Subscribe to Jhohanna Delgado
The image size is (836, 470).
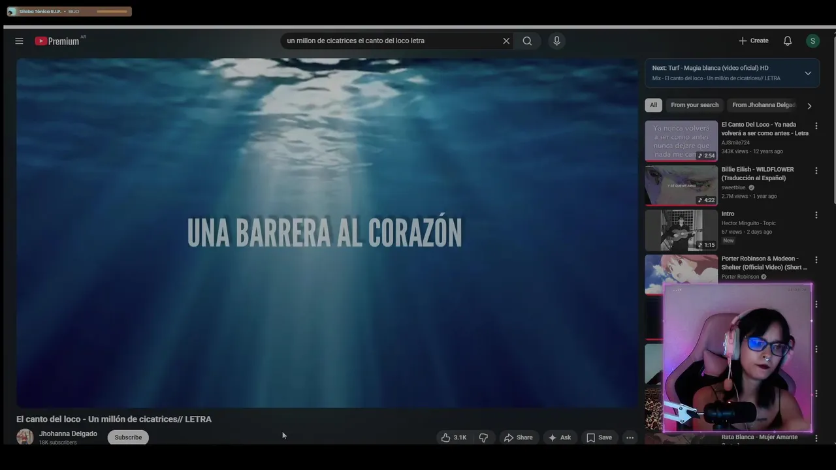(128, 437)
